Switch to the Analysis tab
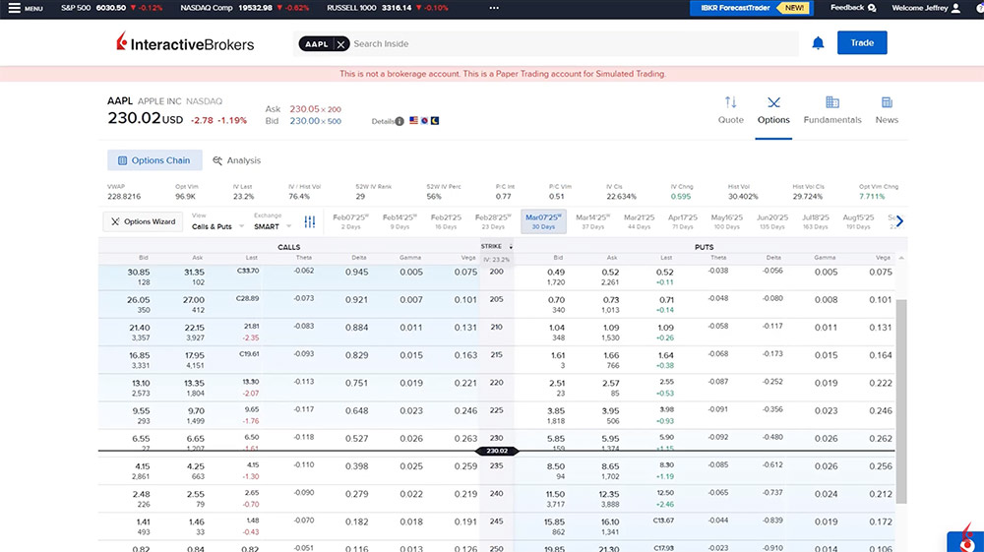The height and width of the screenshot is (552, 984). [x=236, y=160]
